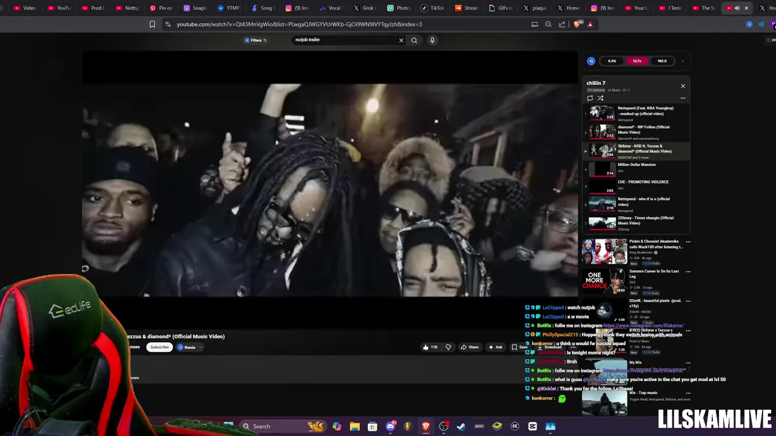The width and height of the screenshot is (776, 436).
Task: Click the 162.5 stat pill
Action: pos(662,61)
